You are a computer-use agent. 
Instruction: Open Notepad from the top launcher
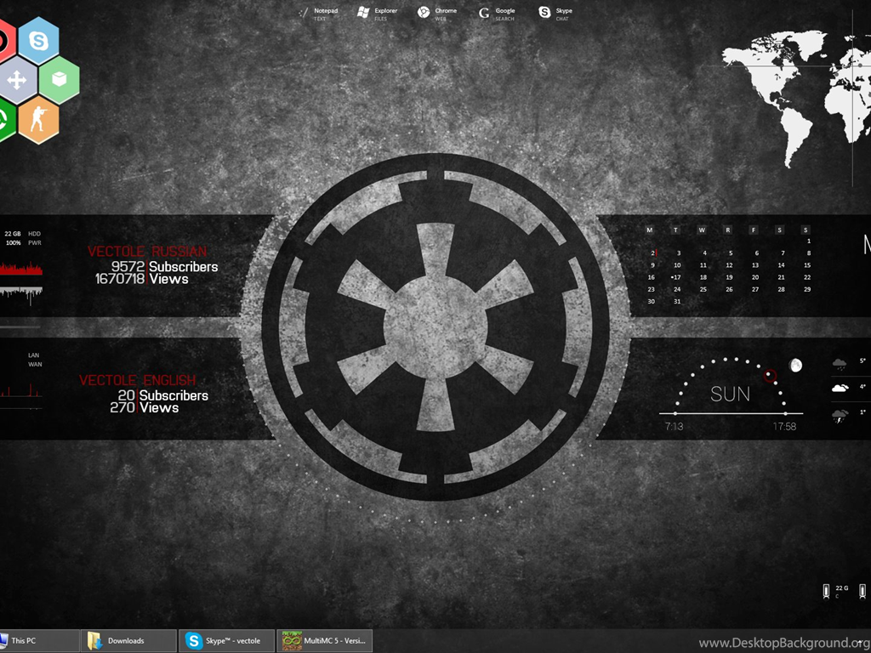(x=318, y=14)
